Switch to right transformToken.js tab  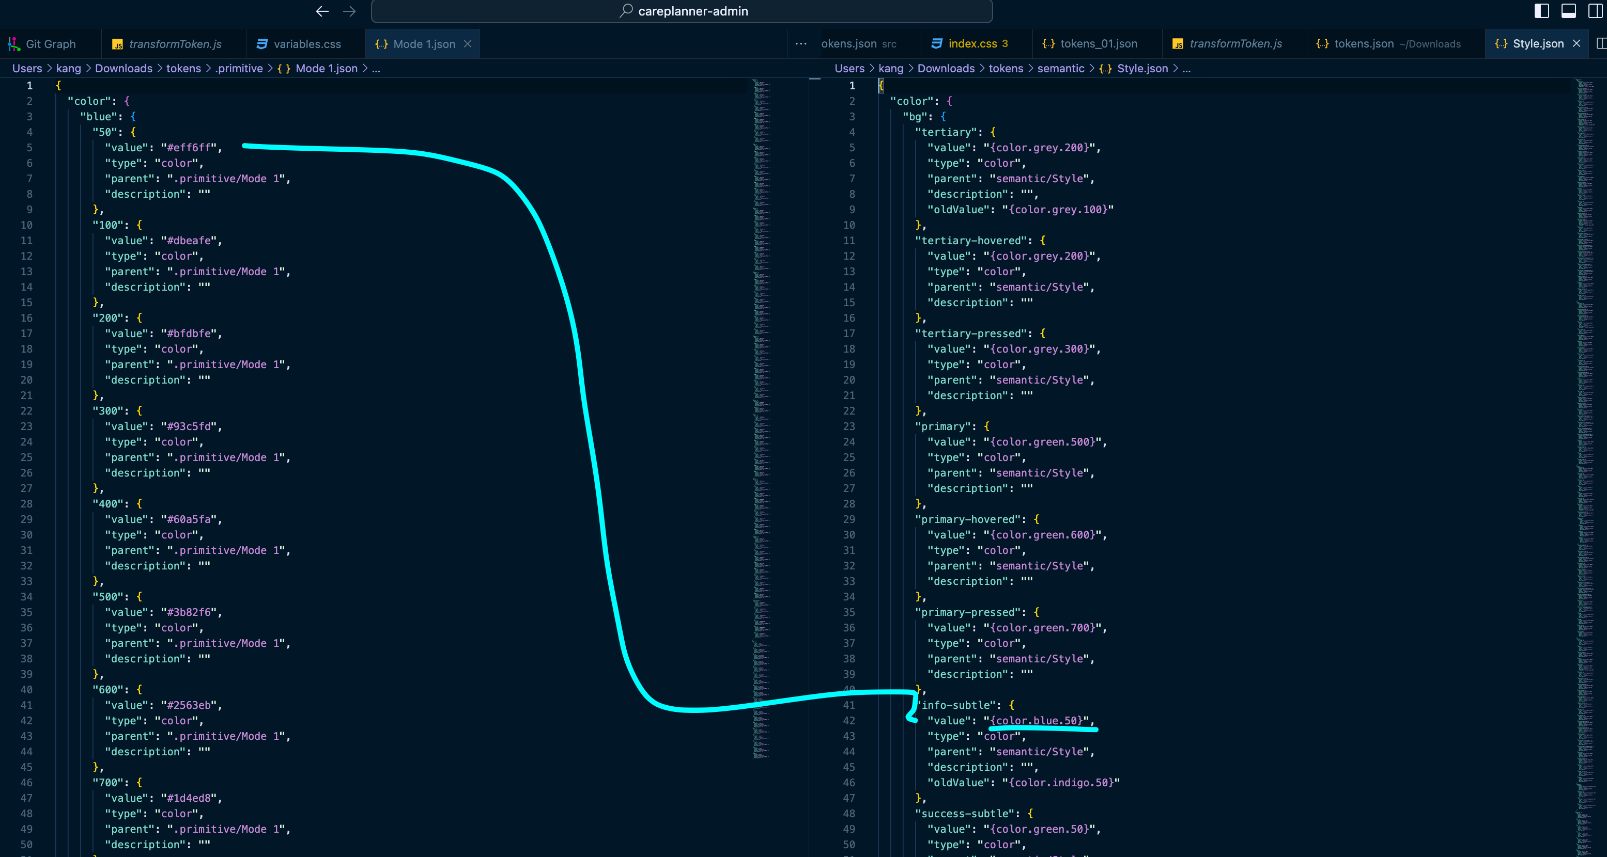coord(1234,44)
